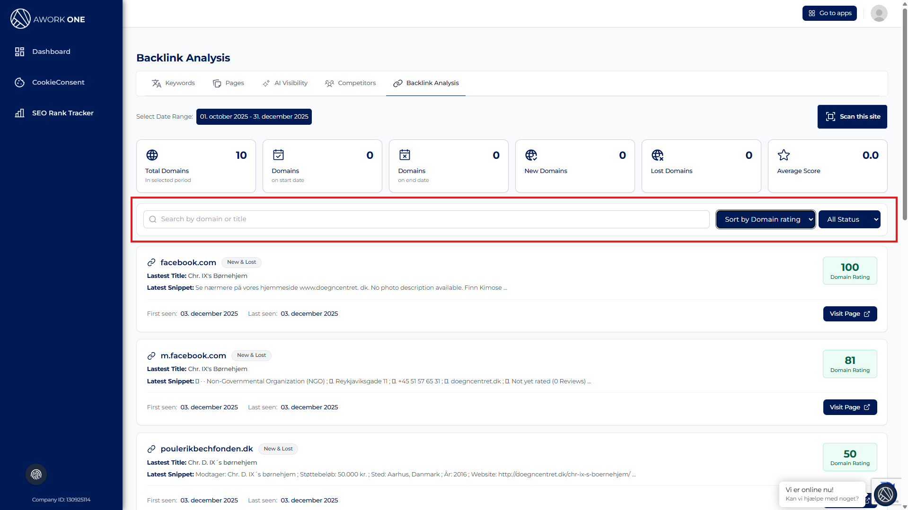The width and height of the screenshot is (908, 510).
Task: Click the Scan this site button
Action: point(852,117)
